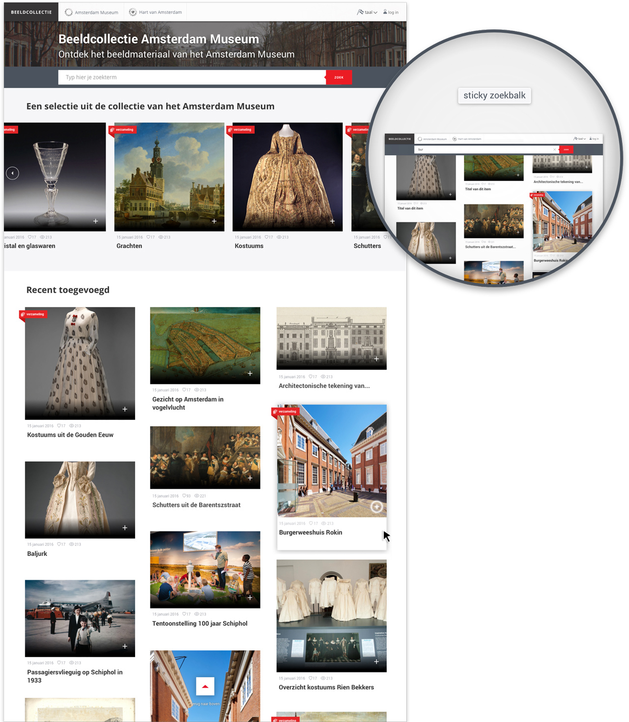The height and width of the screenshot is (722, 629).
Task: Like Schutters uit de Barentszstraat via the 93 heart
Action: click(x=184, y=496)
